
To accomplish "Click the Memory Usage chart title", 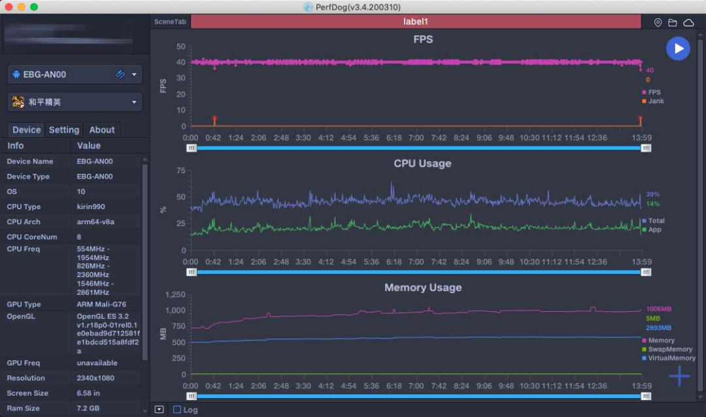I will (x=423, y=288).
